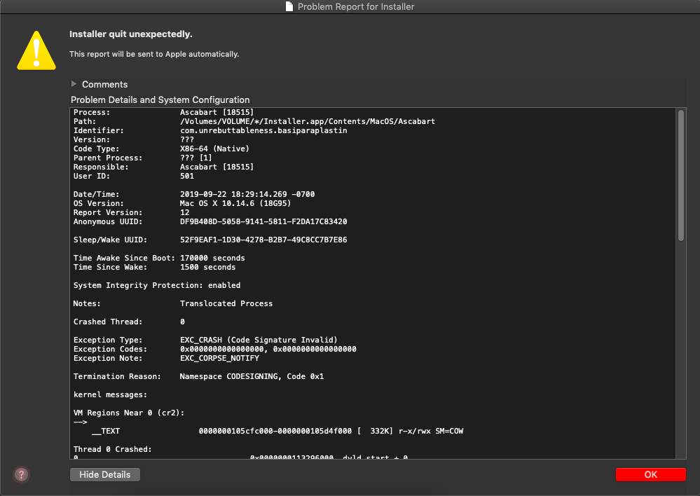The width and height of the screenshot is (700, 496).
Task: Dismiss the report with the OK button
Action: 650,474
